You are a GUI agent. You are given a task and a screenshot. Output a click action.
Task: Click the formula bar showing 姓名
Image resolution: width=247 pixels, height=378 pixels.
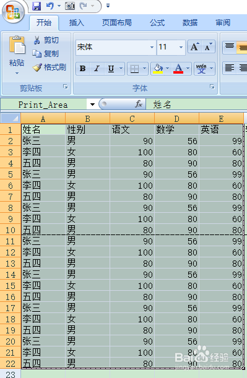(x=196, y=105)
